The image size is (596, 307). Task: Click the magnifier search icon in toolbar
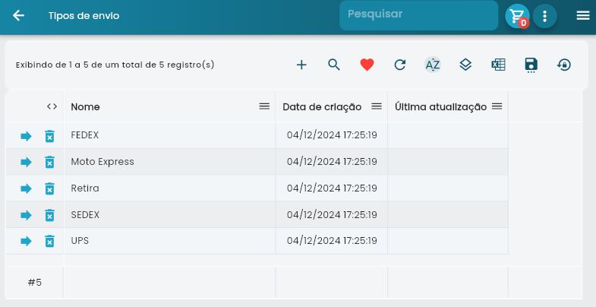coord(334,65)
